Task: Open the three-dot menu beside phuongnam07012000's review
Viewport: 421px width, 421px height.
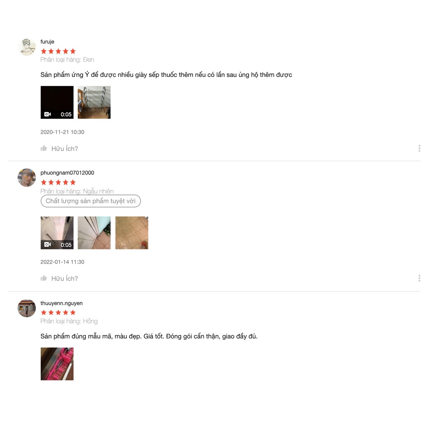Action: click(x=419, y=278)
